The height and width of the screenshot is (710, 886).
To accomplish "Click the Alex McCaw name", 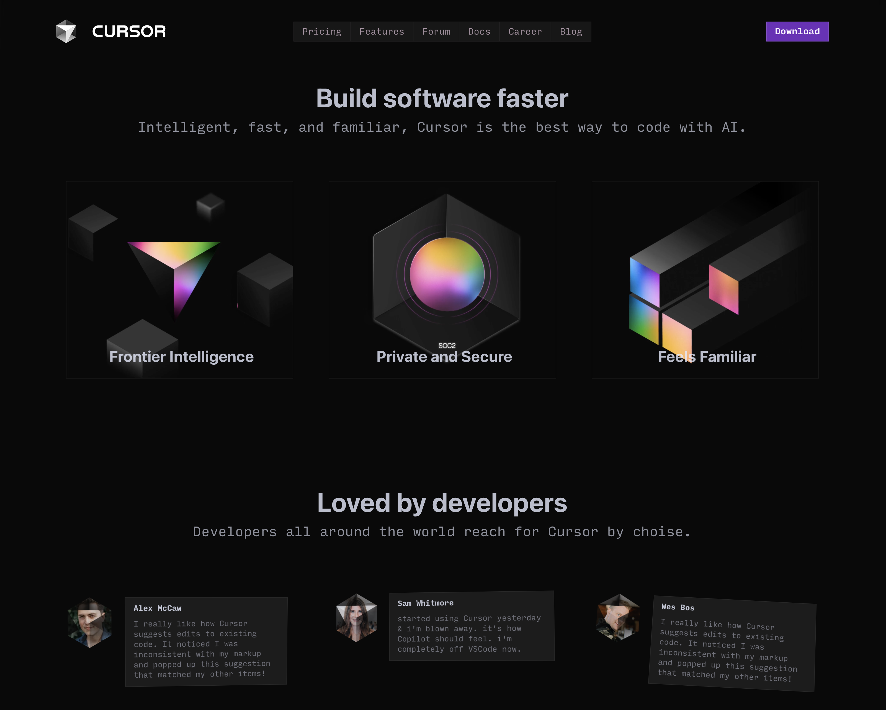I will (157, 608).
